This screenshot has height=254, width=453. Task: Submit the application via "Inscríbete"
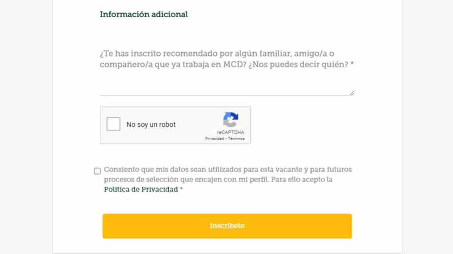(226, 226)
